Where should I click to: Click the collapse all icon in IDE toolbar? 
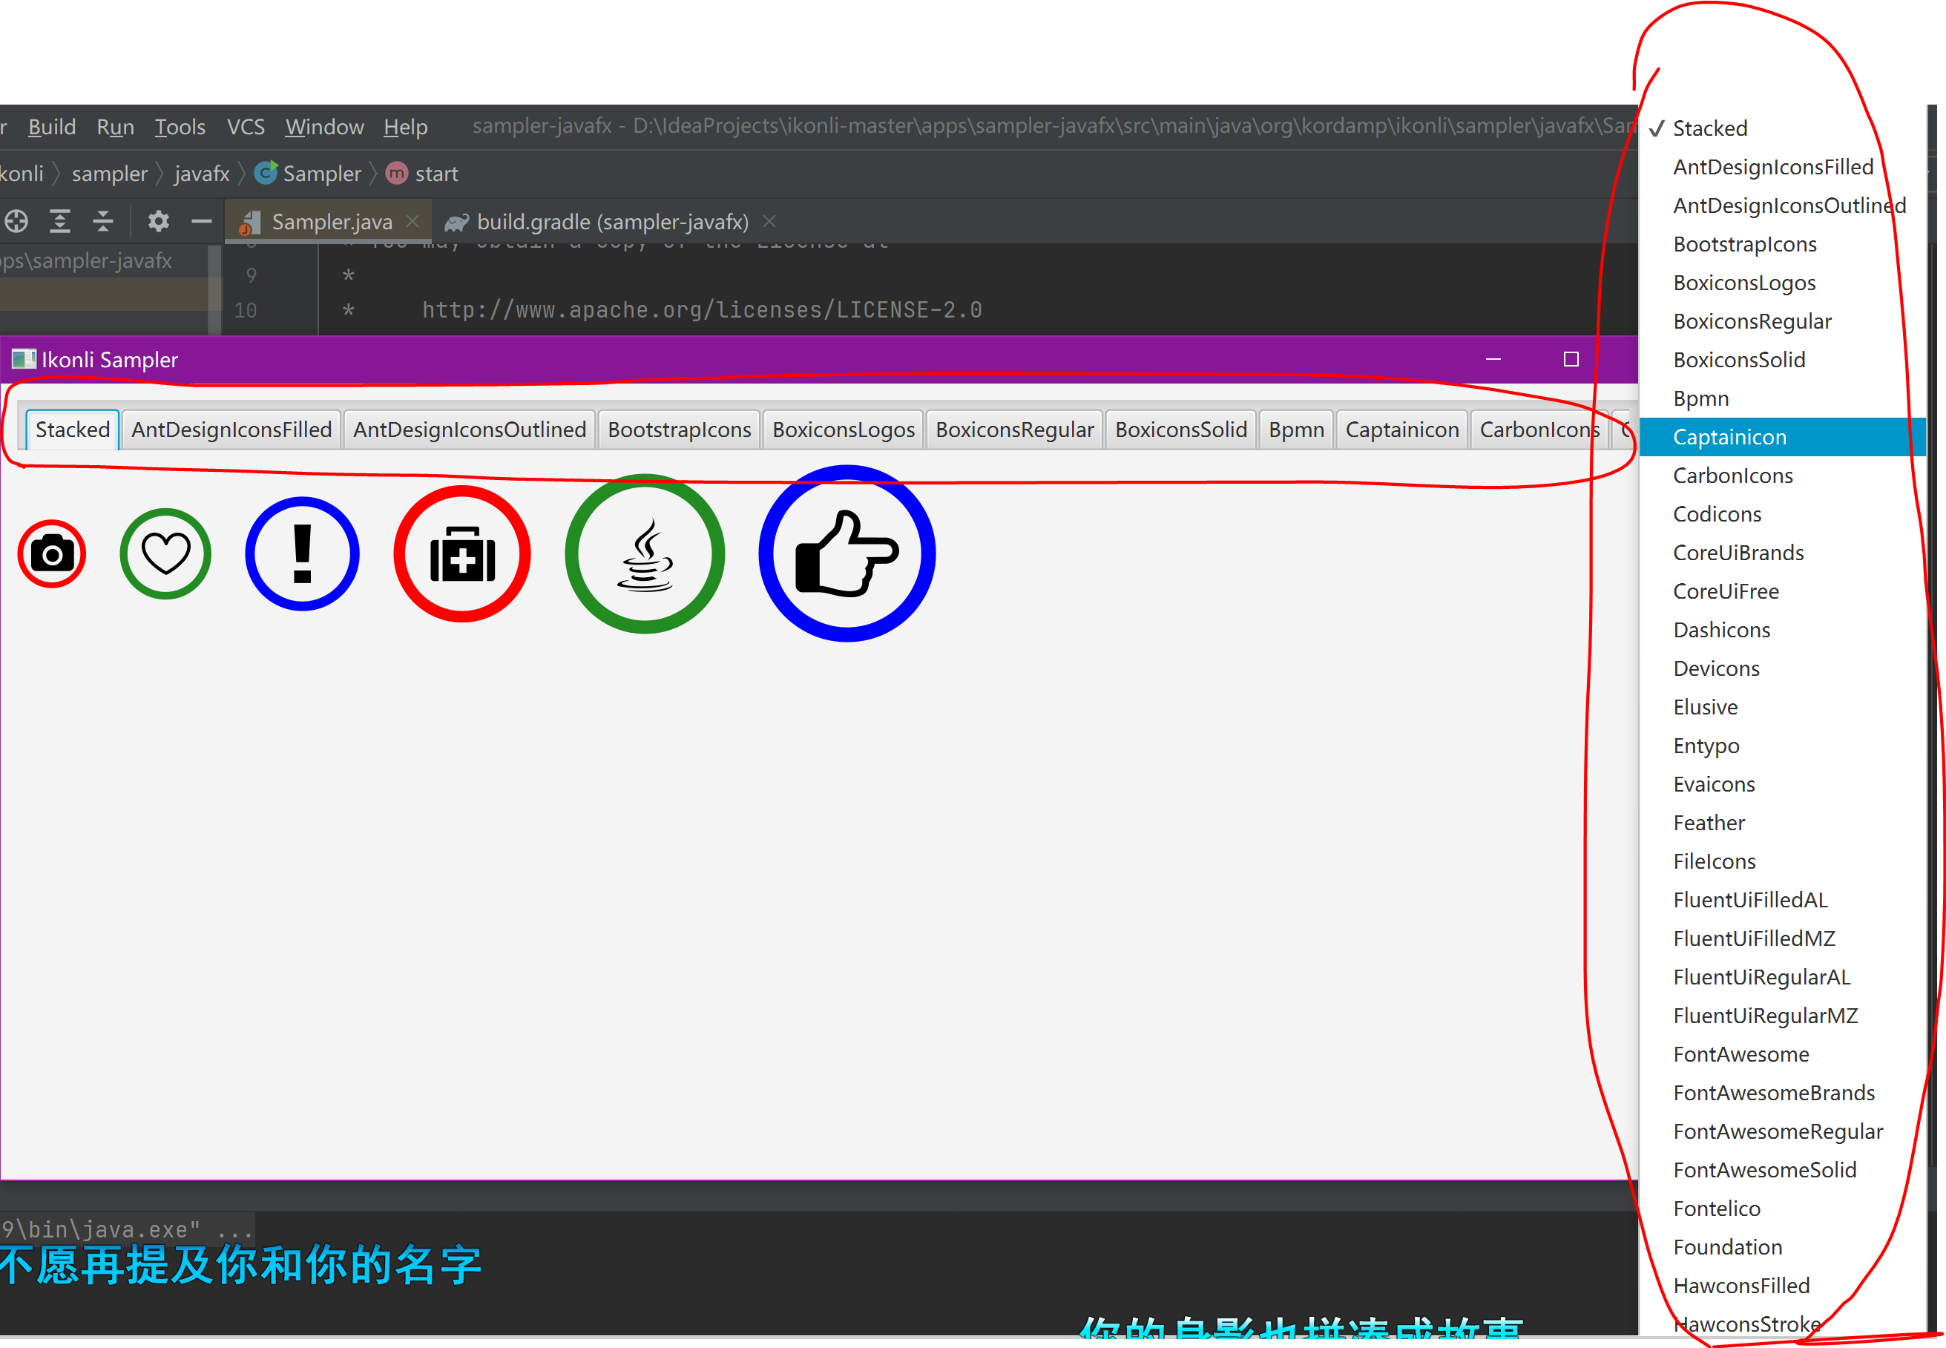[x=103, y=221]
